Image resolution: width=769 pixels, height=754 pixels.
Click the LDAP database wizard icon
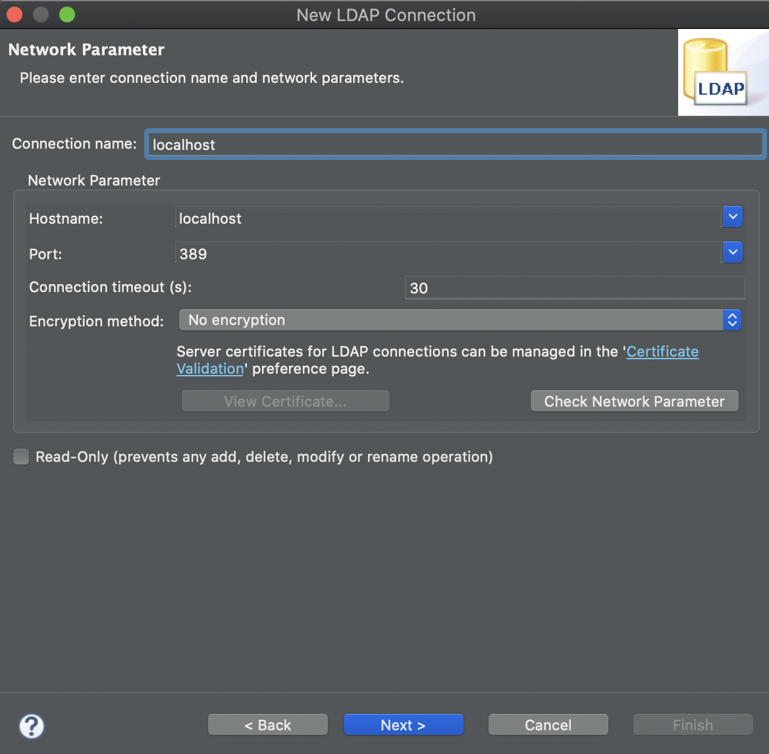point(723,72)
